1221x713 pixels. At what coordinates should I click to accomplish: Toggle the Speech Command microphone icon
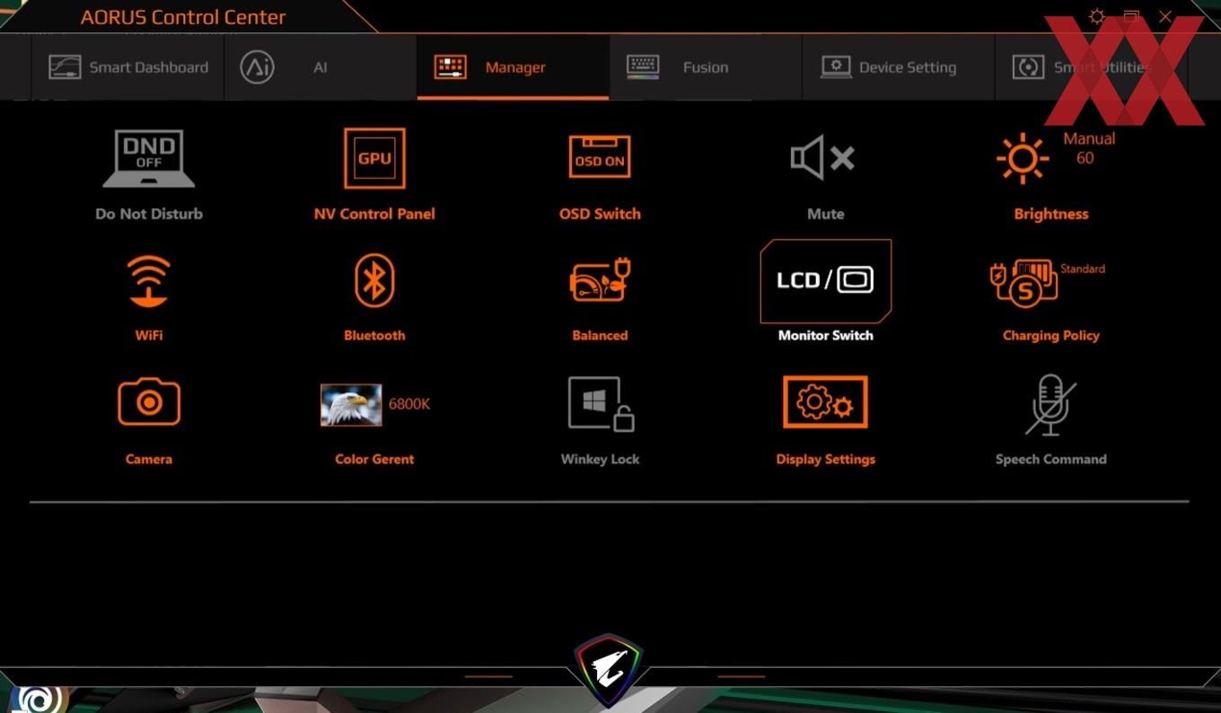(1050, 405)
